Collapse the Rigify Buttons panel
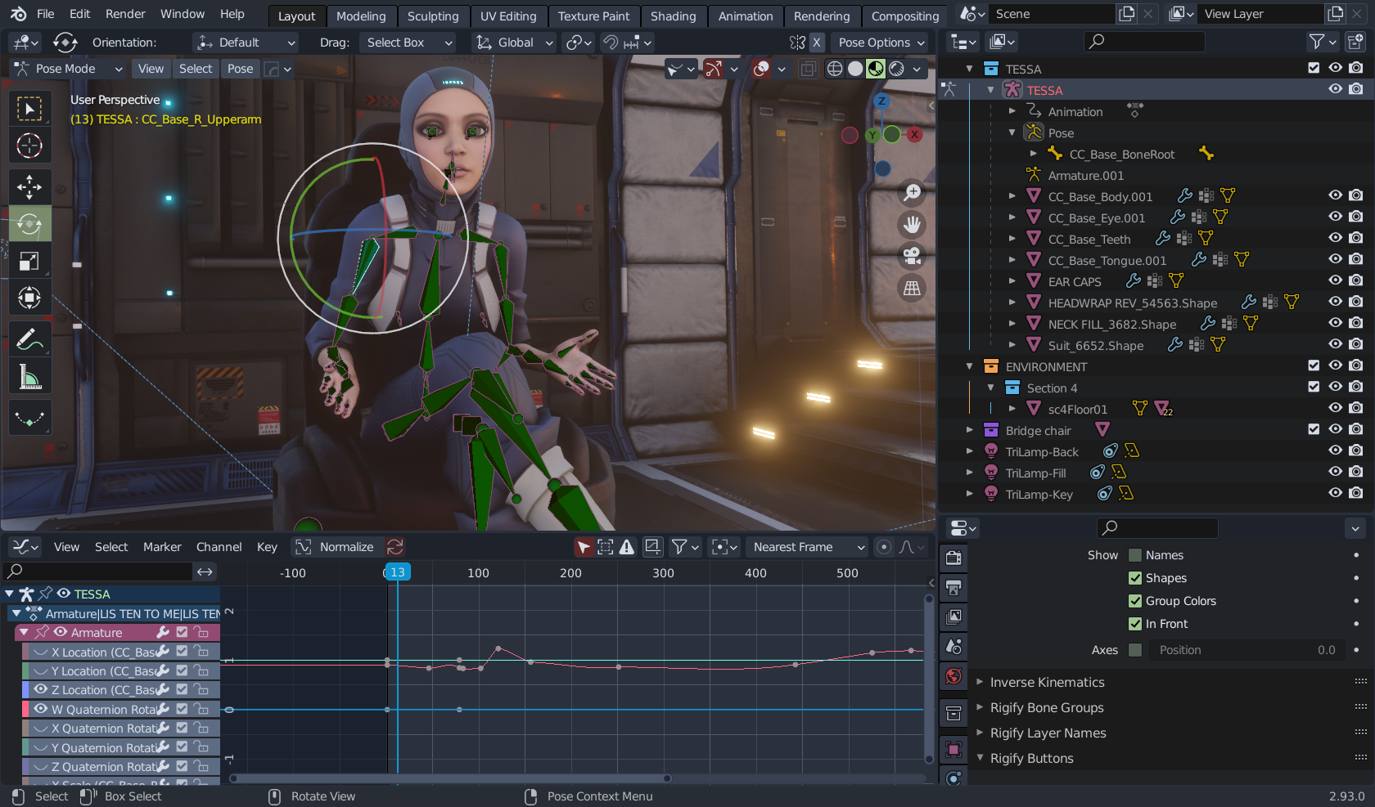 (1031, 758)
